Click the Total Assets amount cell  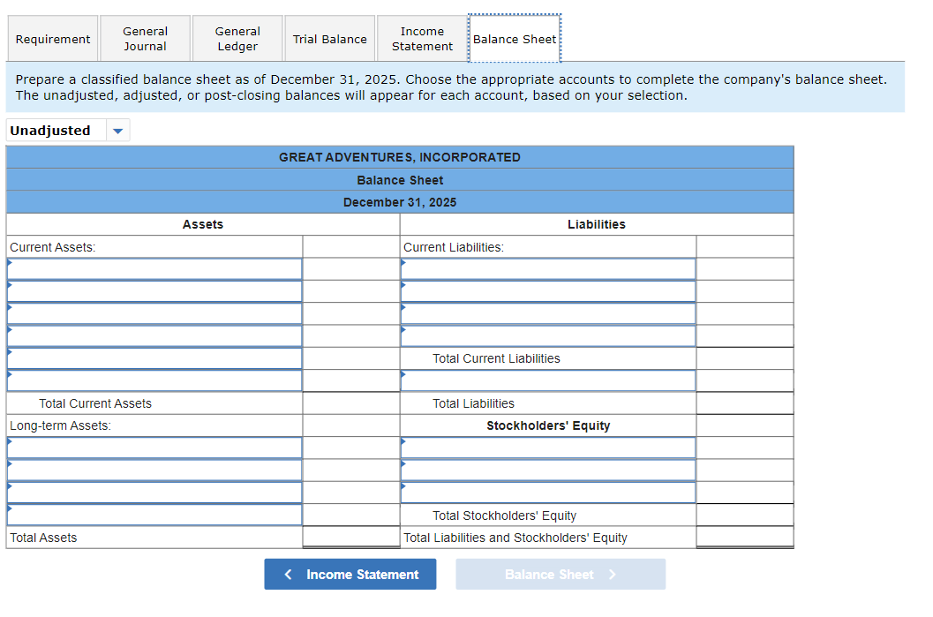pos(350,537)
